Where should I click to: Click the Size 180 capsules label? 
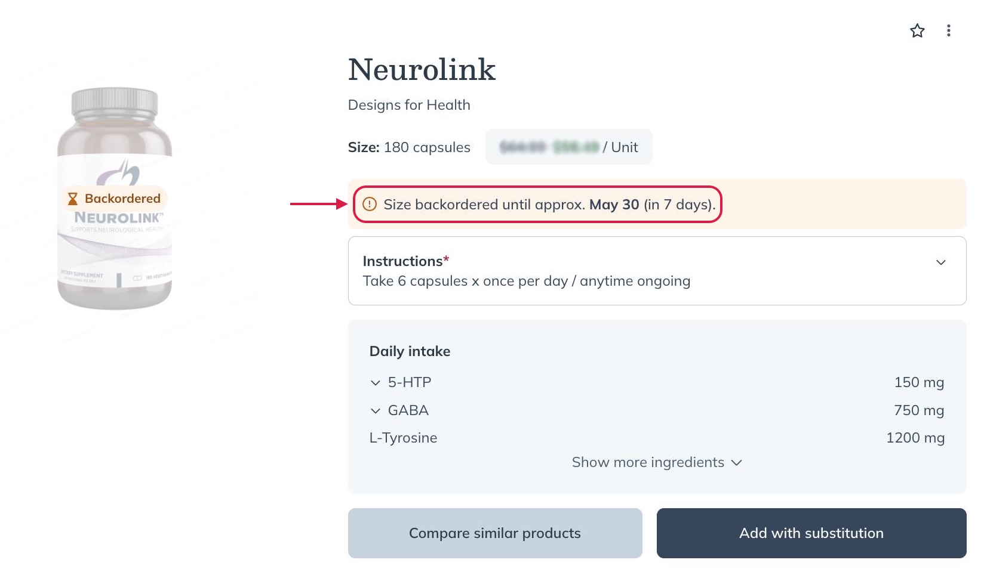click(x=409, y=147)
